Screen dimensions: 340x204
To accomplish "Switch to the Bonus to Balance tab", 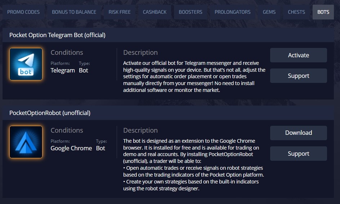I will 74,12.
